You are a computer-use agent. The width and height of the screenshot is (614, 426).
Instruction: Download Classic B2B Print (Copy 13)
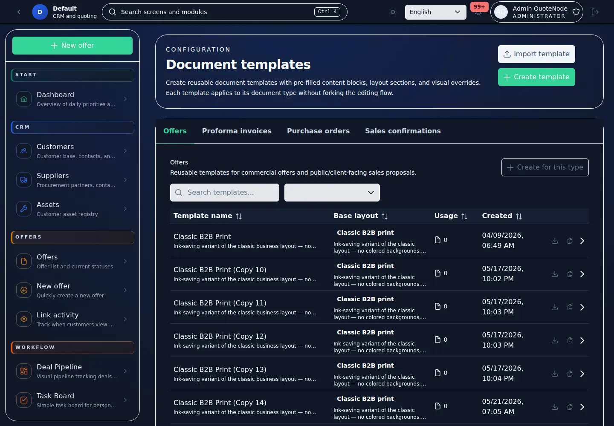[555, 374]
